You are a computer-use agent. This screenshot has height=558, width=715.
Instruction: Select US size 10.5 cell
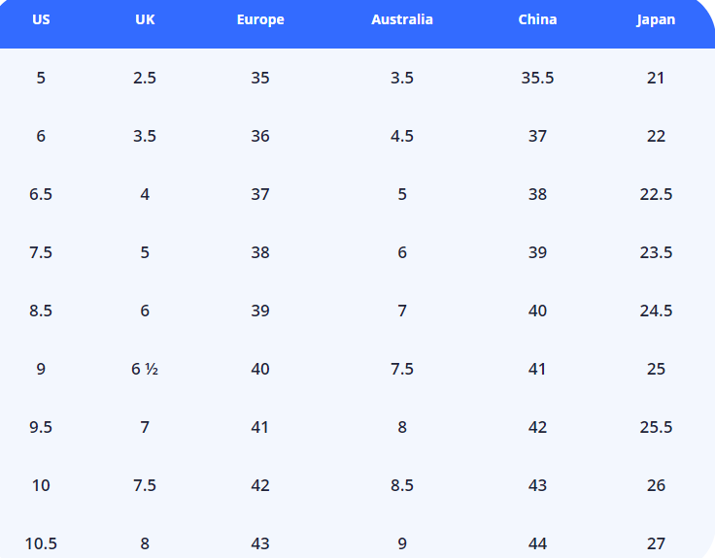(41, 543)
